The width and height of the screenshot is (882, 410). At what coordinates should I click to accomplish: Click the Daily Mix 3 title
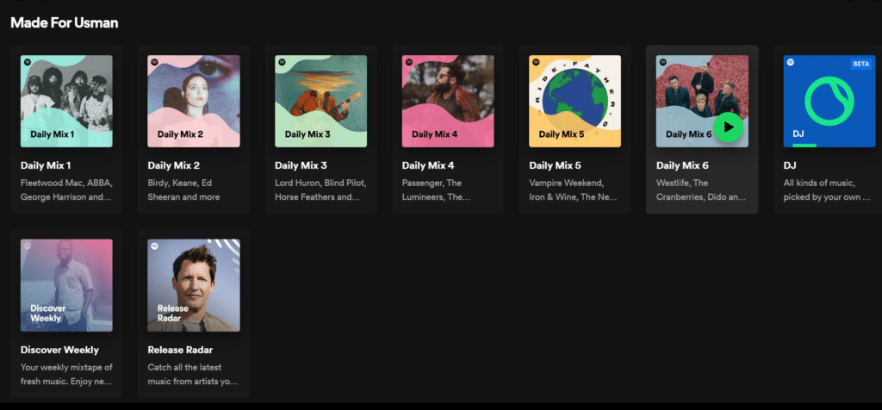click(301, 166)
